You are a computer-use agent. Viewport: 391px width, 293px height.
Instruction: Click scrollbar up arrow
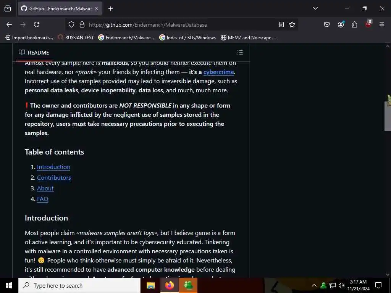(x=388, y=46)
